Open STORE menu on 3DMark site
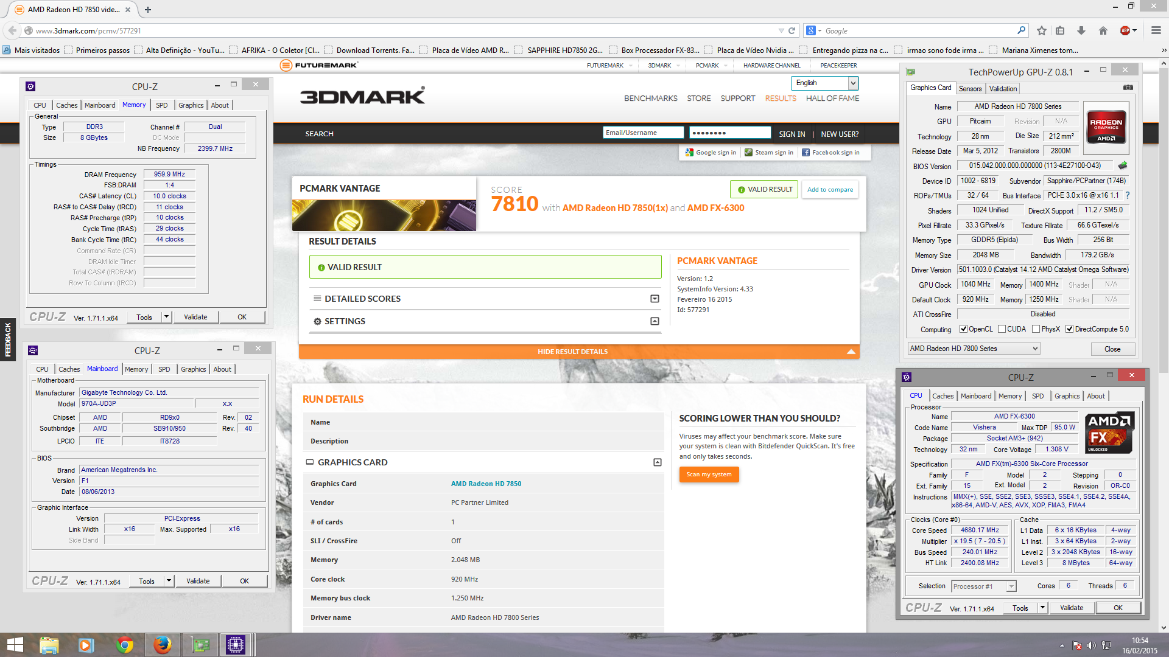 tap(698, 99)
